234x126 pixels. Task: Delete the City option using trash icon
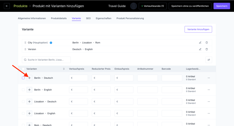click(x=207, y=43)
